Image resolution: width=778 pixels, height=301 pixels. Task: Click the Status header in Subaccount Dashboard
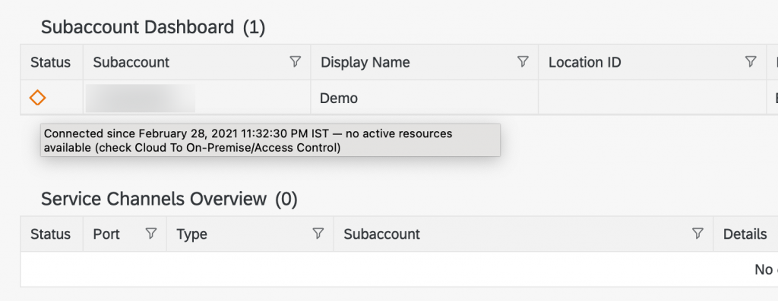pyautogui.click(x=51, y=62)
